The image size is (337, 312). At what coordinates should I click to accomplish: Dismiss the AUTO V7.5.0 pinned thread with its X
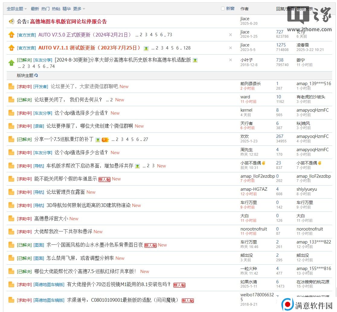click(230, 35)
